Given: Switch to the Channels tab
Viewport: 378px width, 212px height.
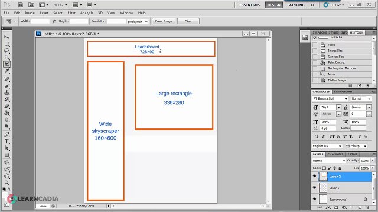Looking at the screenshot, I should point(335,154).
